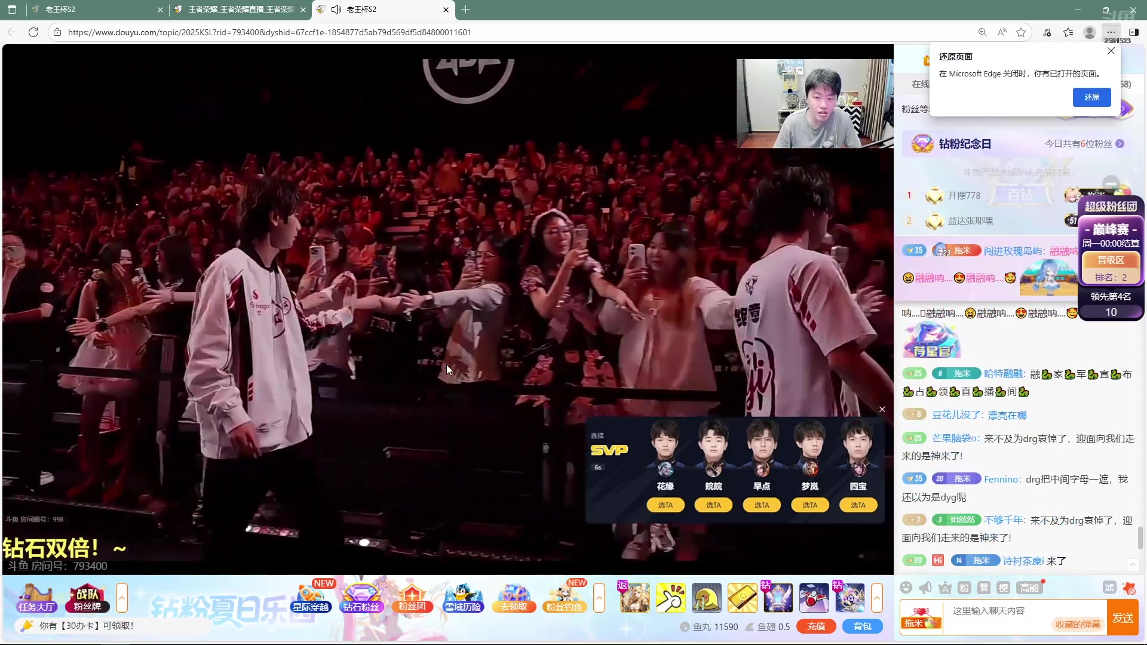Collapse the 超级粉丝团 floating widget minus
Image resolution: width=1147 pixels, height=645 pixels.
1111,183
